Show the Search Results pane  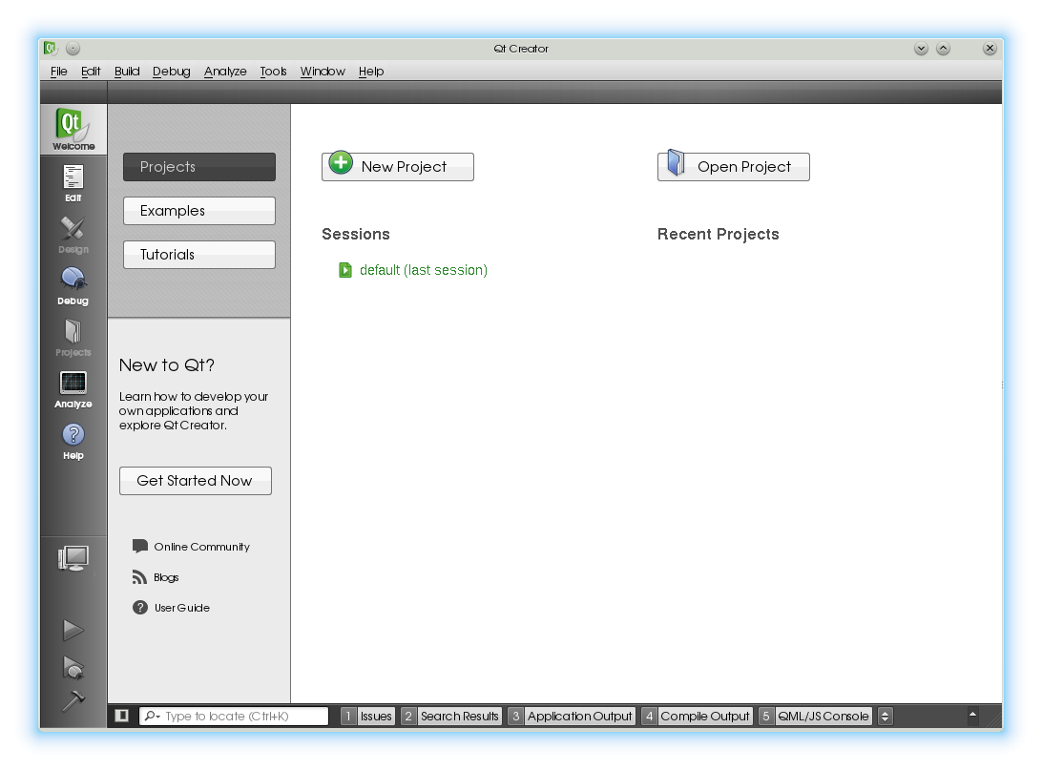click(451, 716)
